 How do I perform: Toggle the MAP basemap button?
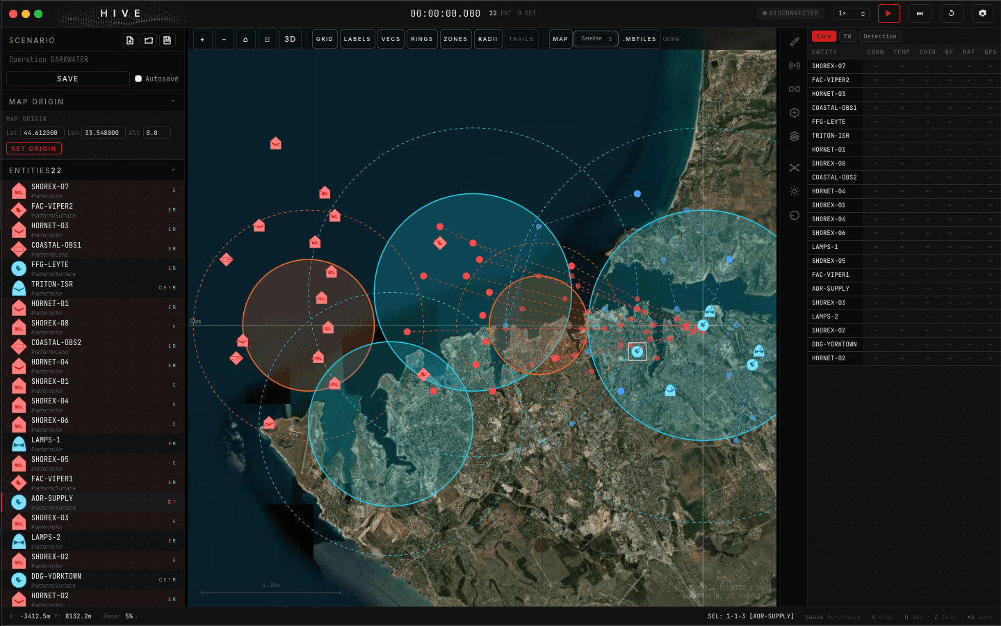click(x=560, y=39)
